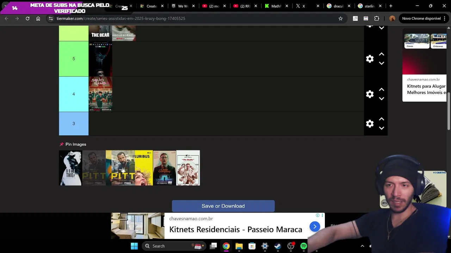Screen dimensions: 451x253
Task: Pick the Dope Thief poster from image pool
Action: pyautogui.click(x=70, y=168)
